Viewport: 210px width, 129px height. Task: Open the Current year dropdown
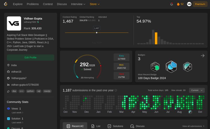[x=197, y=90]
